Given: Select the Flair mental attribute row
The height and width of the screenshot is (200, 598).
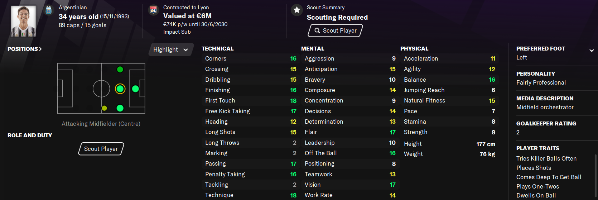Looking at the screenshot, I should [350, 132].
